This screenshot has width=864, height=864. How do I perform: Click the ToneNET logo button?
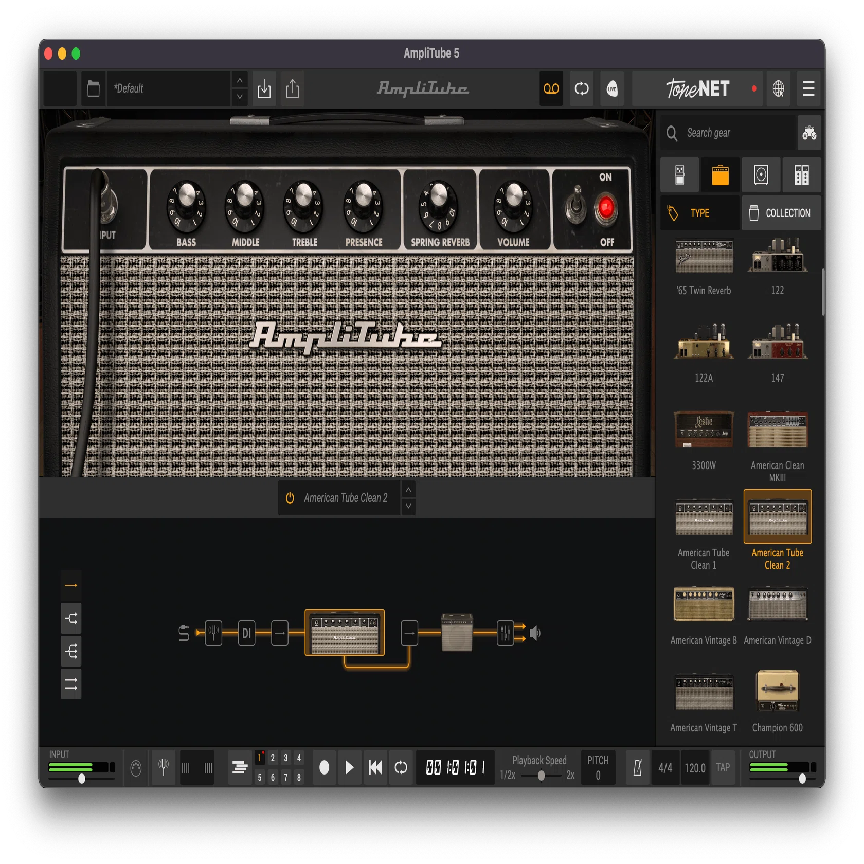(697, 88)
